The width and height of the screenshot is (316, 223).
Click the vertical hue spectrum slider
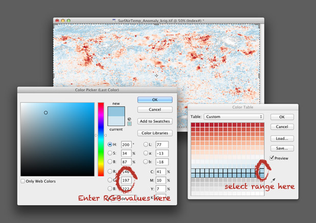[101, 139]
